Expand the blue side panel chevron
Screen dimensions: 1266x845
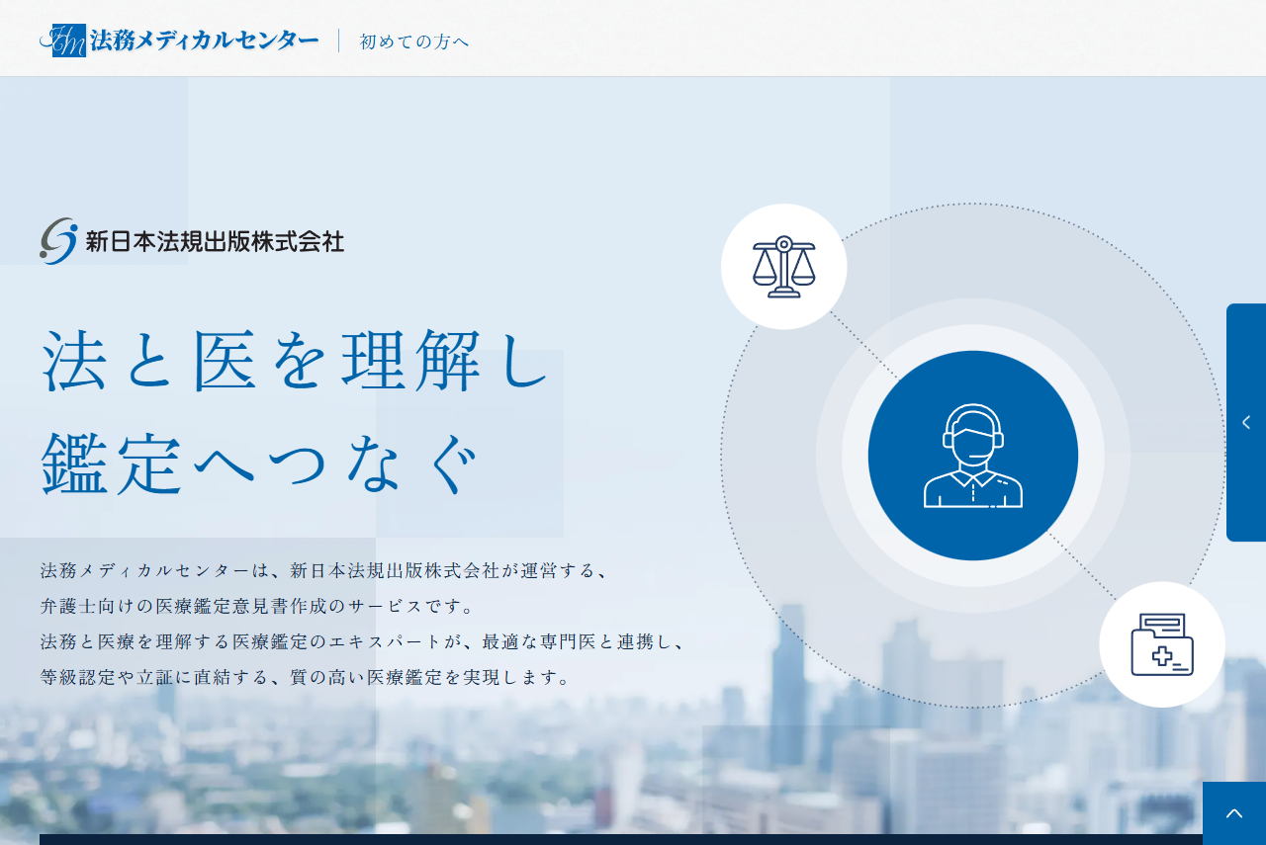click(x=1246, y=423)
